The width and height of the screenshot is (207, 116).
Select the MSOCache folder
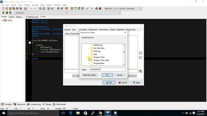98,45
